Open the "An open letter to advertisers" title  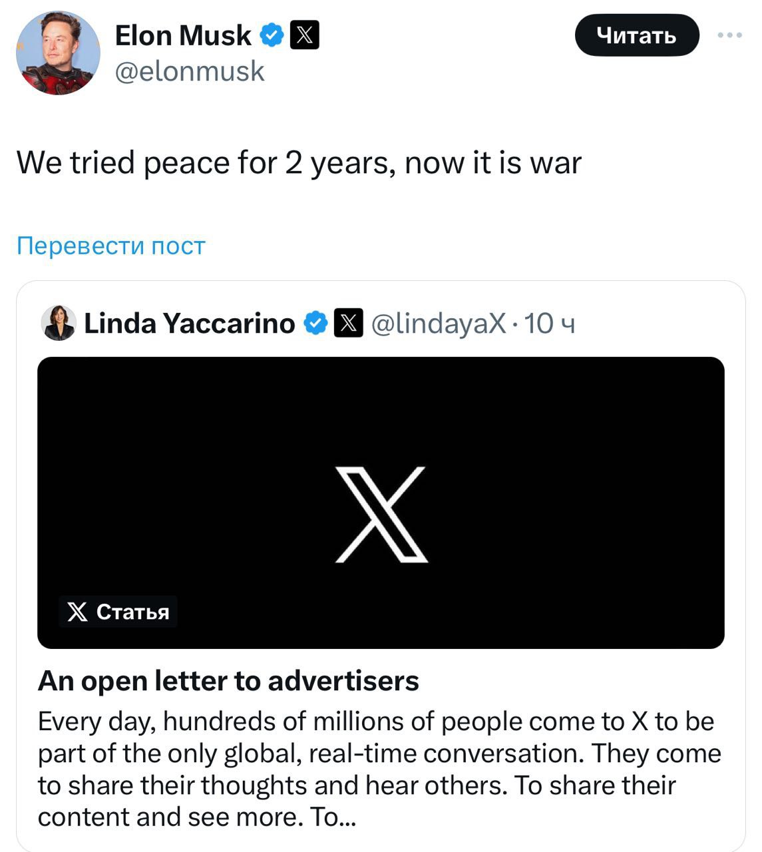228,680
